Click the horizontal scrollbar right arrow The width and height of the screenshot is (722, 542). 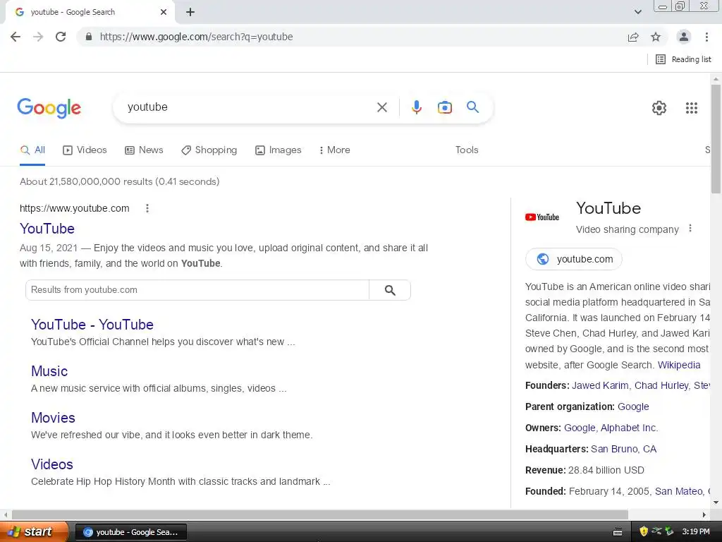tap(704, 514)
